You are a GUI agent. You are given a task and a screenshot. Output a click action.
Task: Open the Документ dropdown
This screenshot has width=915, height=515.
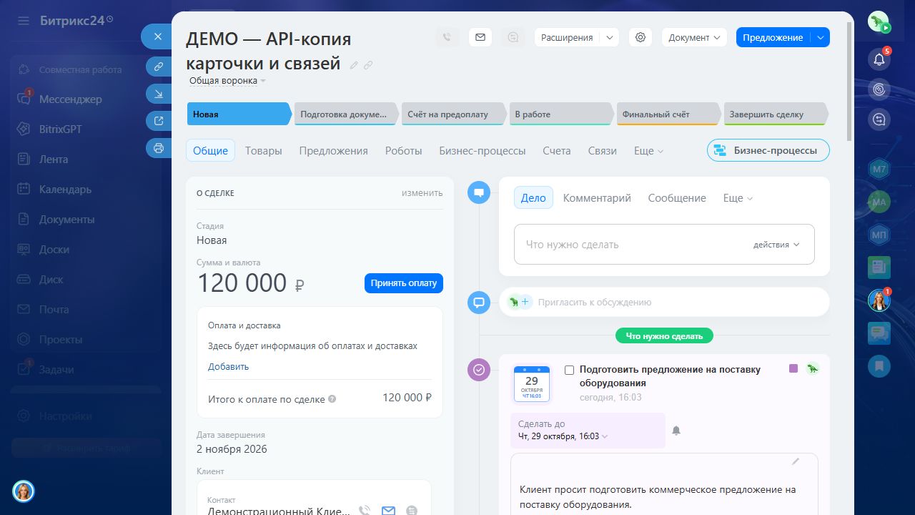click(694, 37)
